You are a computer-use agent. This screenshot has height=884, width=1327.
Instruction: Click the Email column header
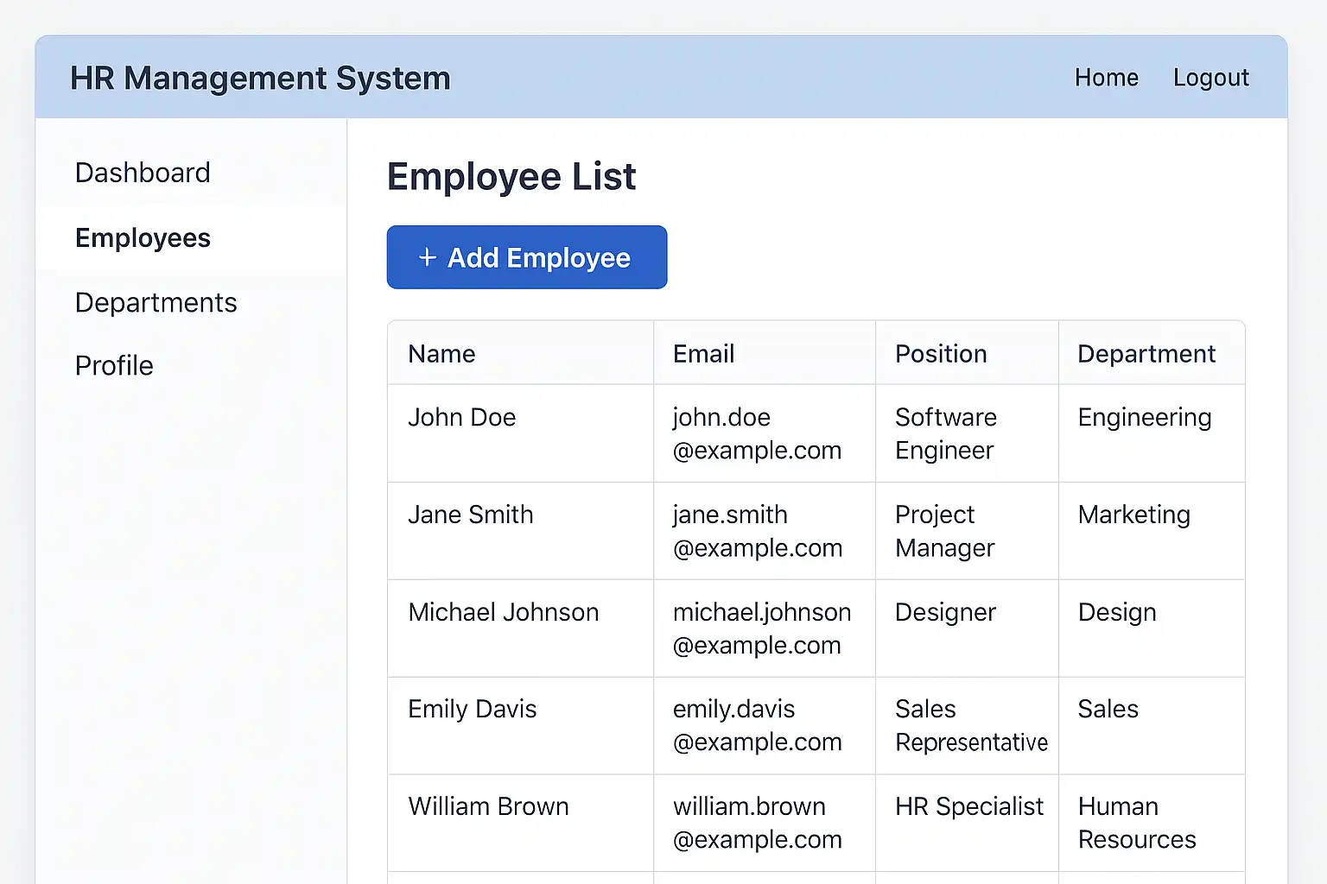click(703, 354)
